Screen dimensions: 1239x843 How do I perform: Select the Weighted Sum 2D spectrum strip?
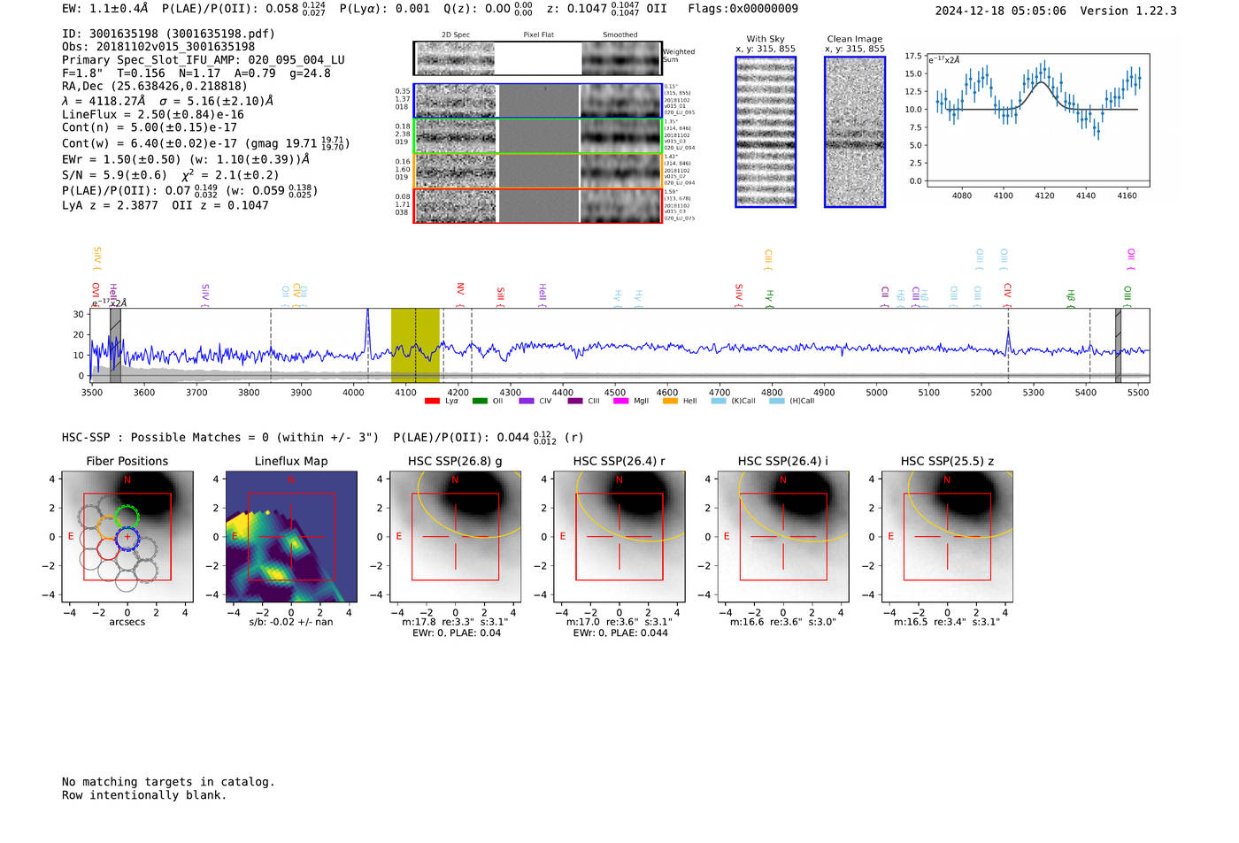(537, 58)
